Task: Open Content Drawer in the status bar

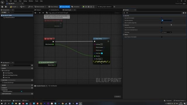Action: (x=6, y=101)
